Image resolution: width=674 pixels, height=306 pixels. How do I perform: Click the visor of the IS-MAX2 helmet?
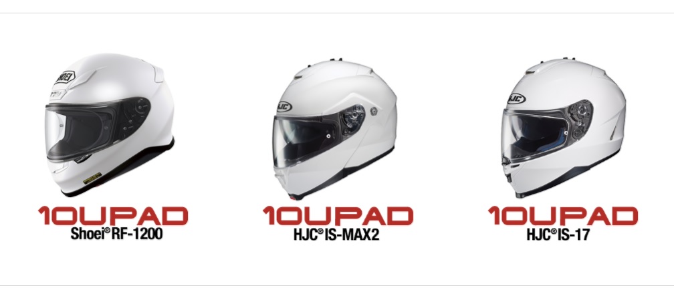[x=304, y=140]
